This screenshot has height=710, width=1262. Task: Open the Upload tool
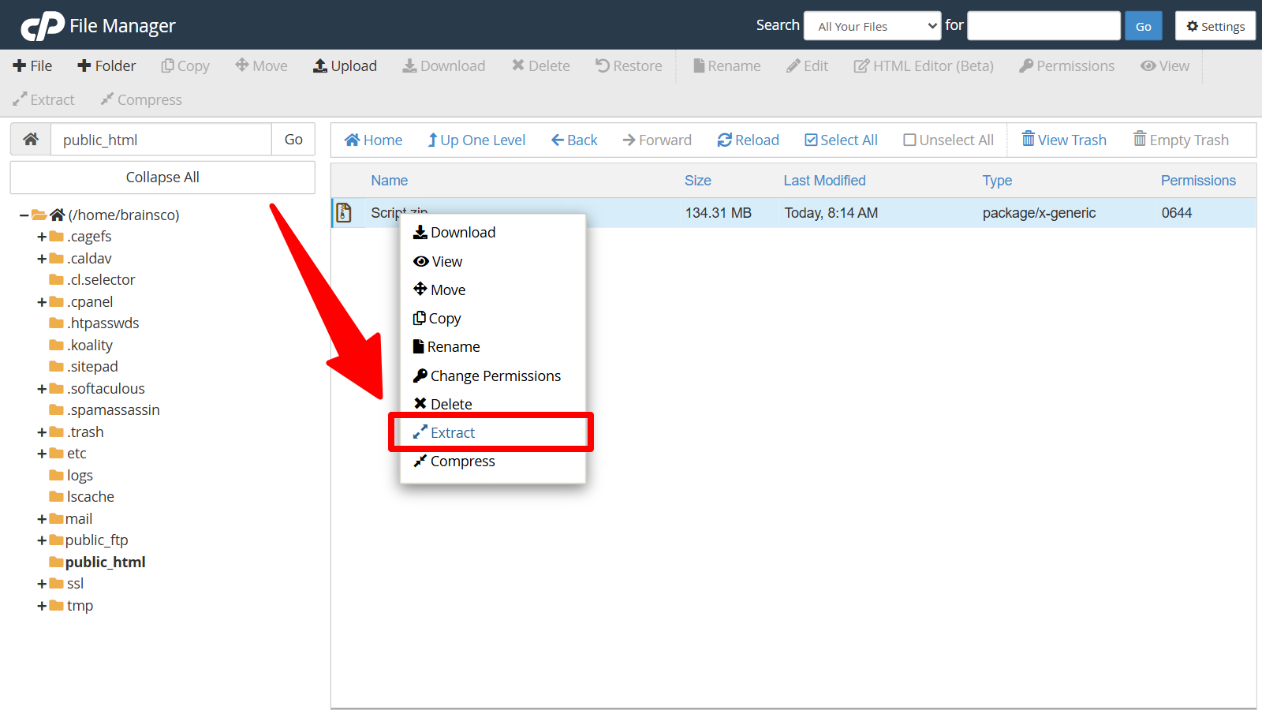[345, 66]
